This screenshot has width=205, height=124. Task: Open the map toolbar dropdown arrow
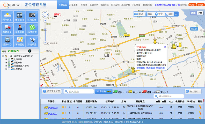click(x=176, y=14)
